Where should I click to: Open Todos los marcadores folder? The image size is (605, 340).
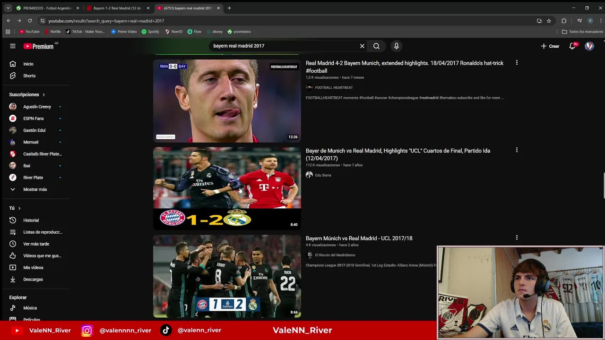tap(582, 32)
